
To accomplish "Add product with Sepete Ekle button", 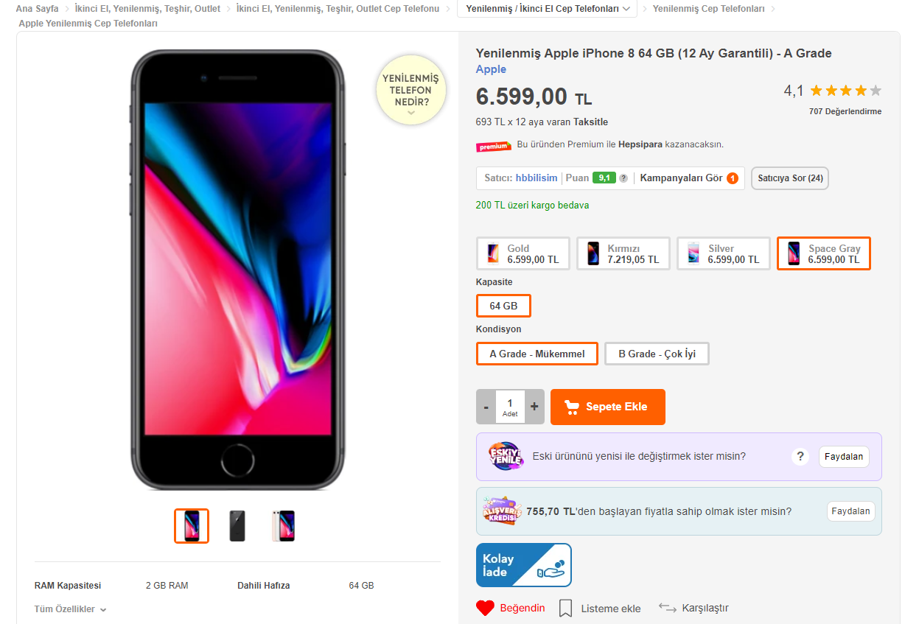I will pos(608,407).
